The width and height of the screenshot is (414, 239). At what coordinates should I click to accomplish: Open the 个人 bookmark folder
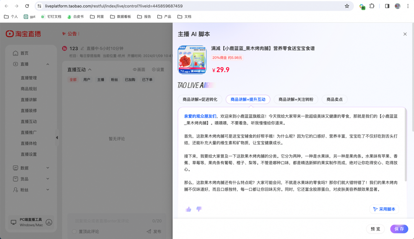coord(11,17)
